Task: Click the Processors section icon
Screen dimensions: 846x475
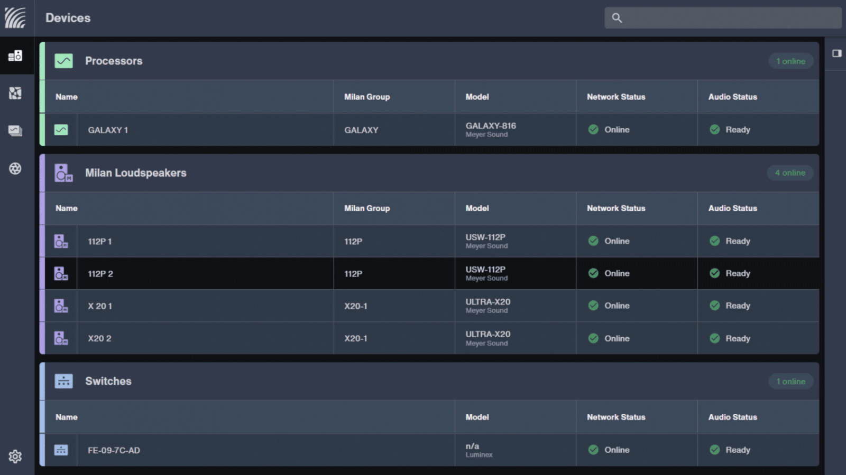Action: coord(63,61)
